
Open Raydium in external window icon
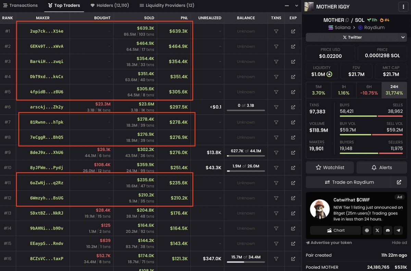pyautogui.click(x=399, y=182)
